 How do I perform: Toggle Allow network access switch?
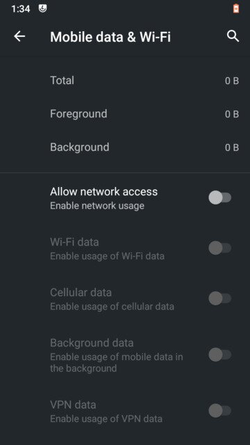pyautogui.click(x=220, y=197)
